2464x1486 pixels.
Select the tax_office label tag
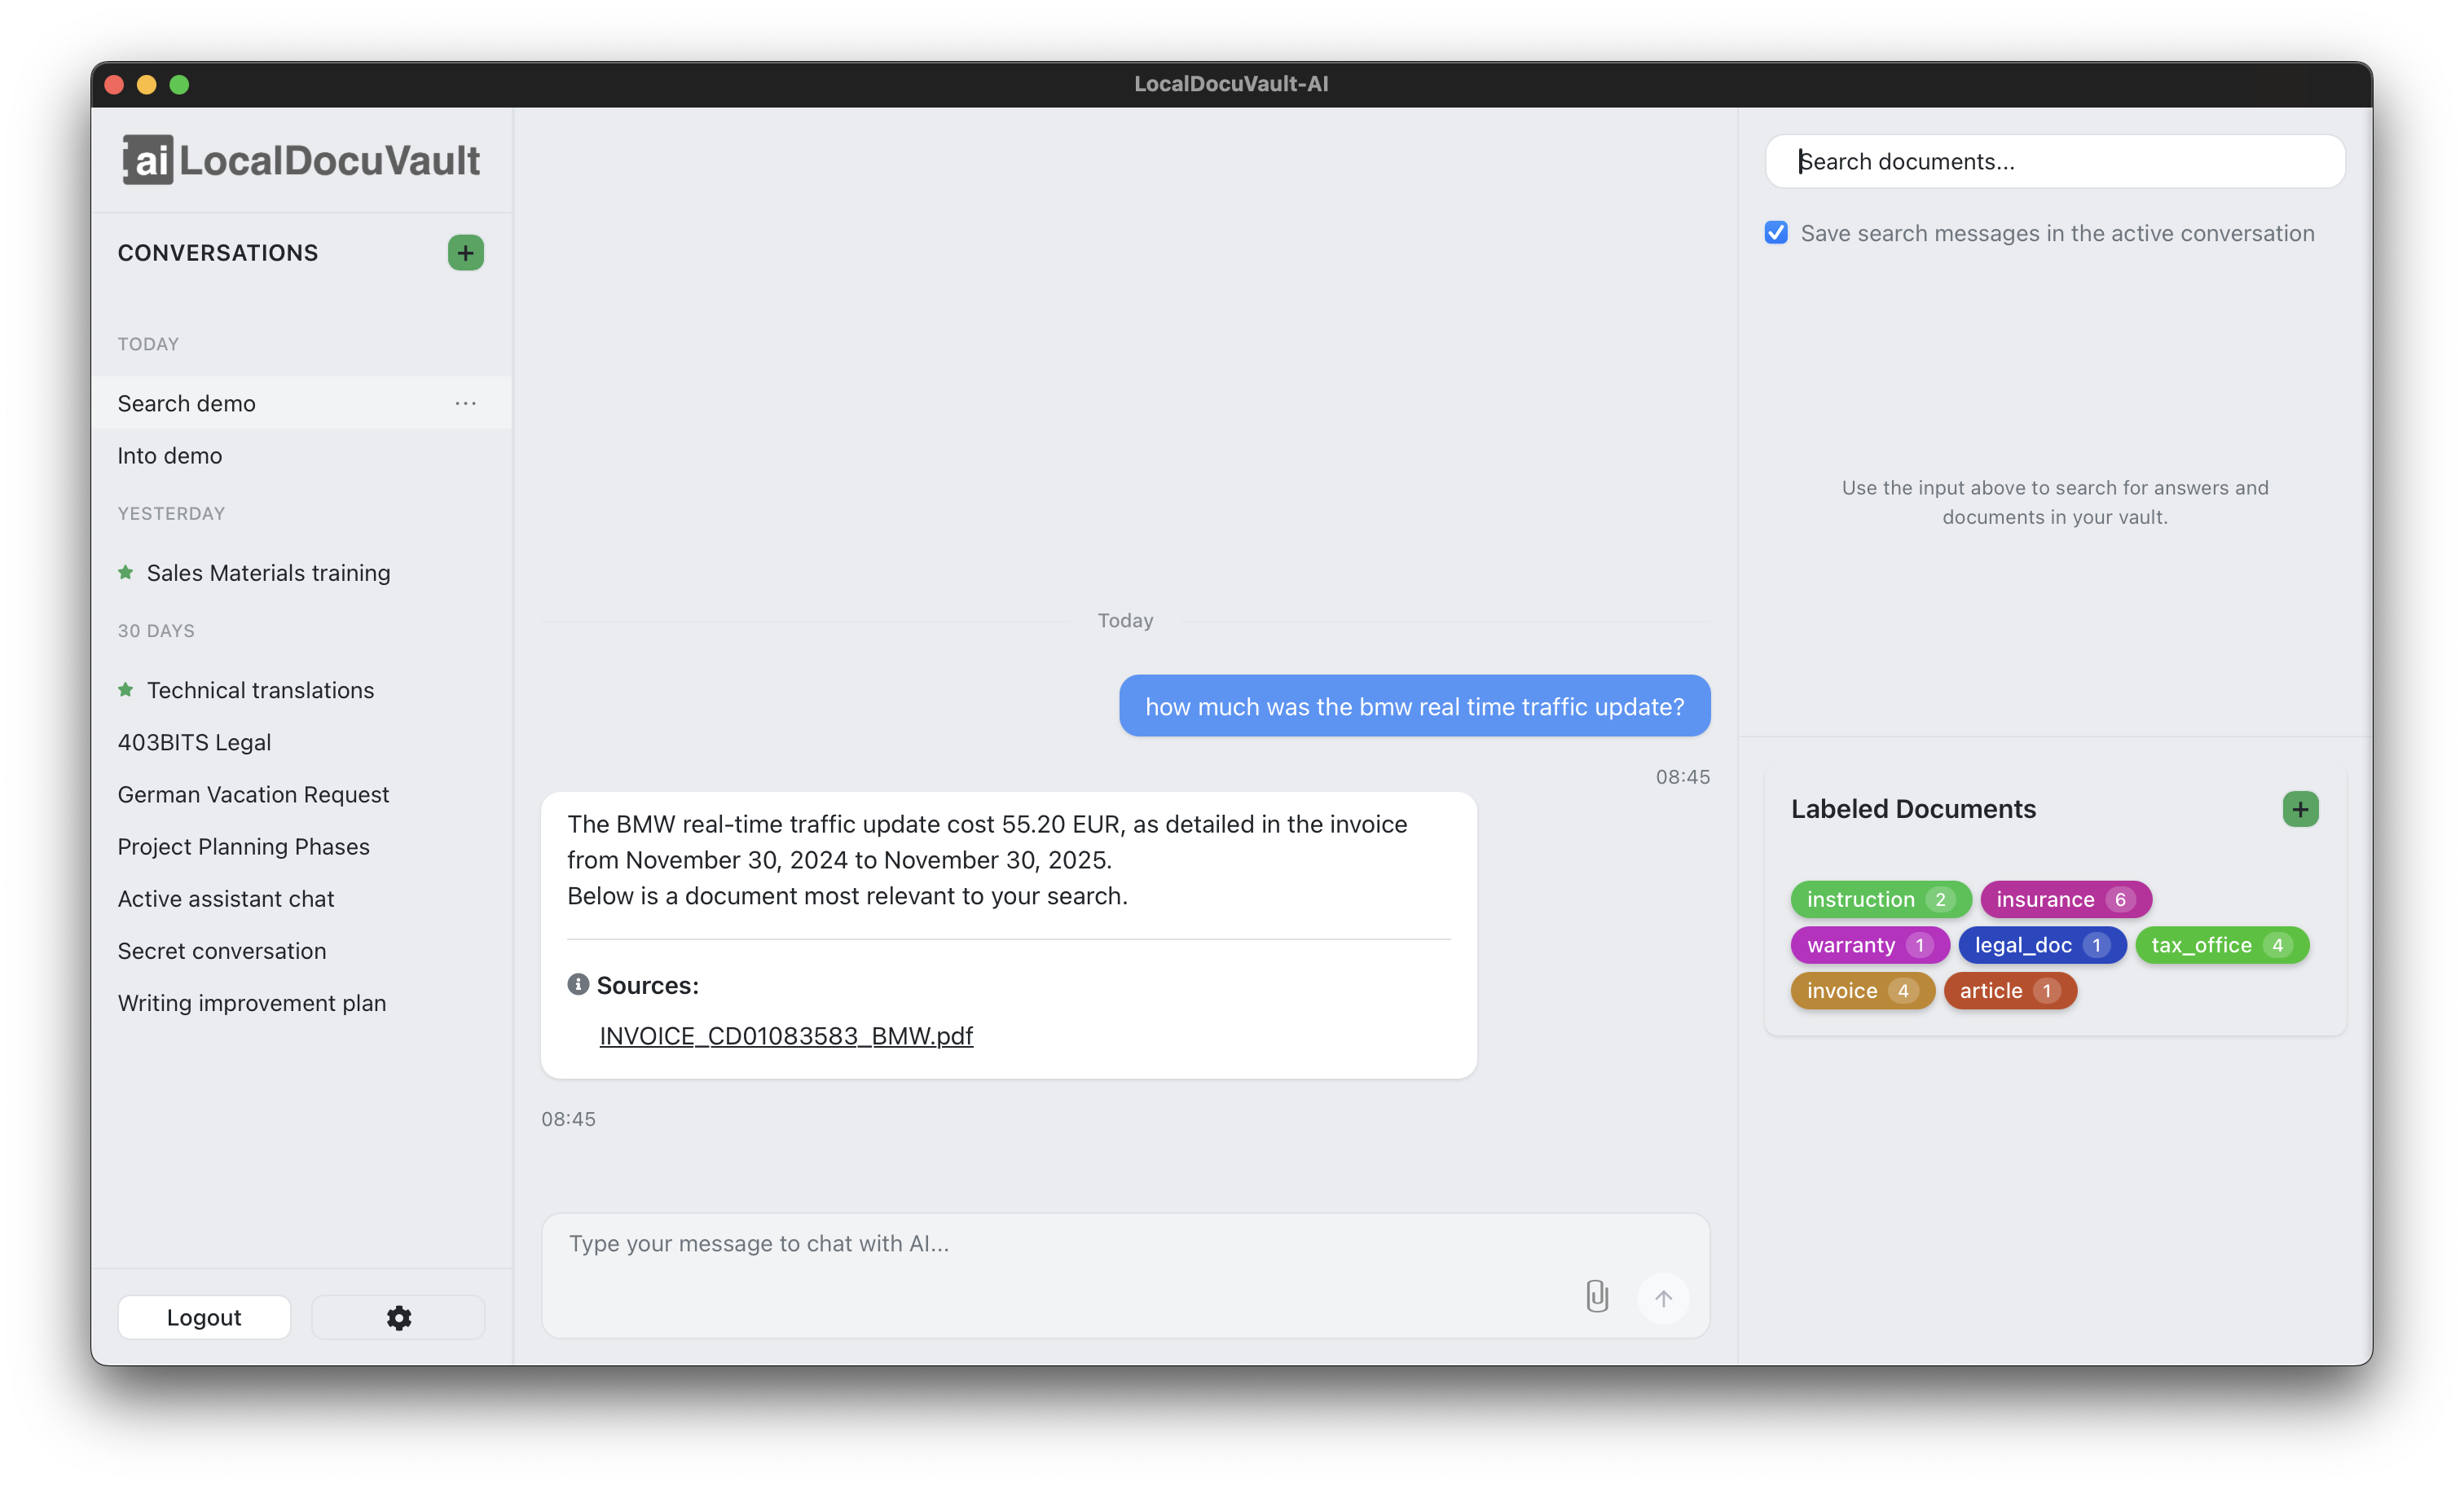click(x=2221, y=945)
